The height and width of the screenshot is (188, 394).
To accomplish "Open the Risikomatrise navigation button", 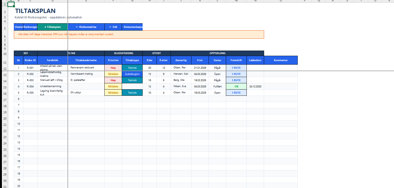I will click(x=86, y=27).
